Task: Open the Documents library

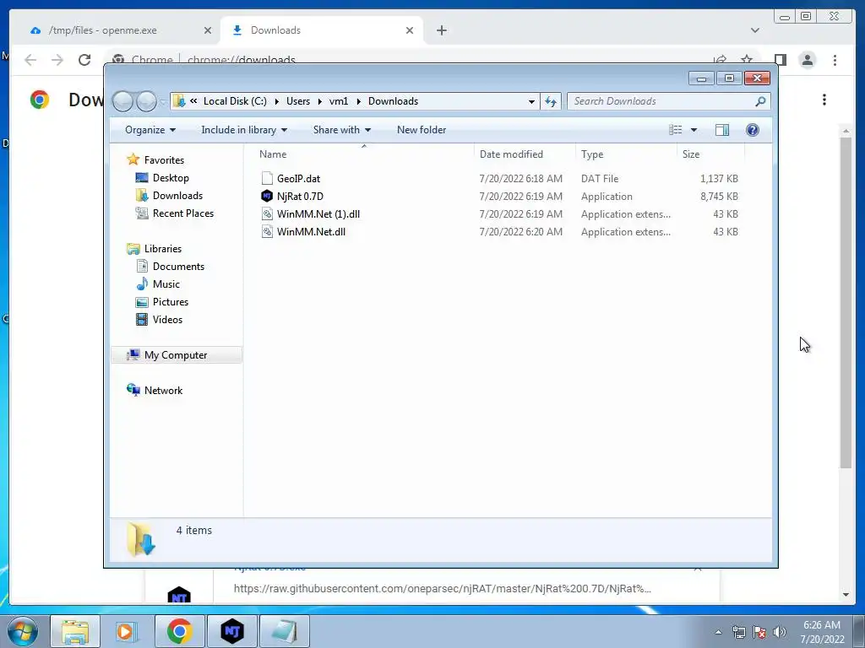Action: point(178,266)
